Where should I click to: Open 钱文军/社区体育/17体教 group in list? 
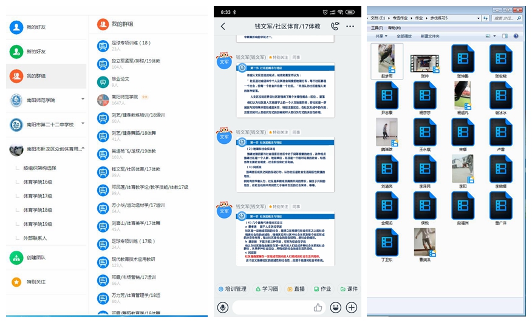(x=135, y=169)
